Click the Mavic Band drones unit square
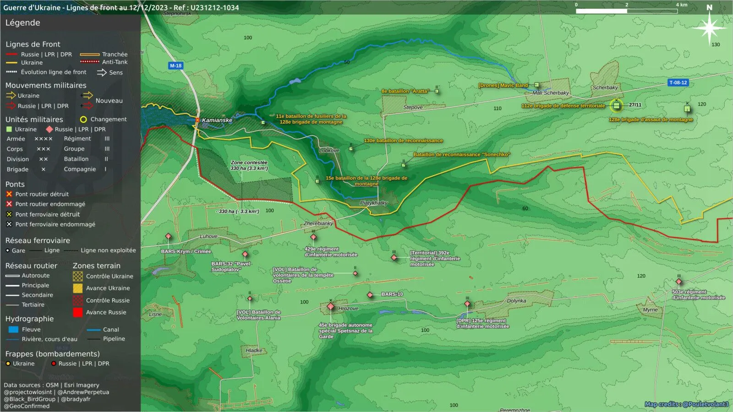The width and height of the screenshot is (733, 412). tap(536, 85)
